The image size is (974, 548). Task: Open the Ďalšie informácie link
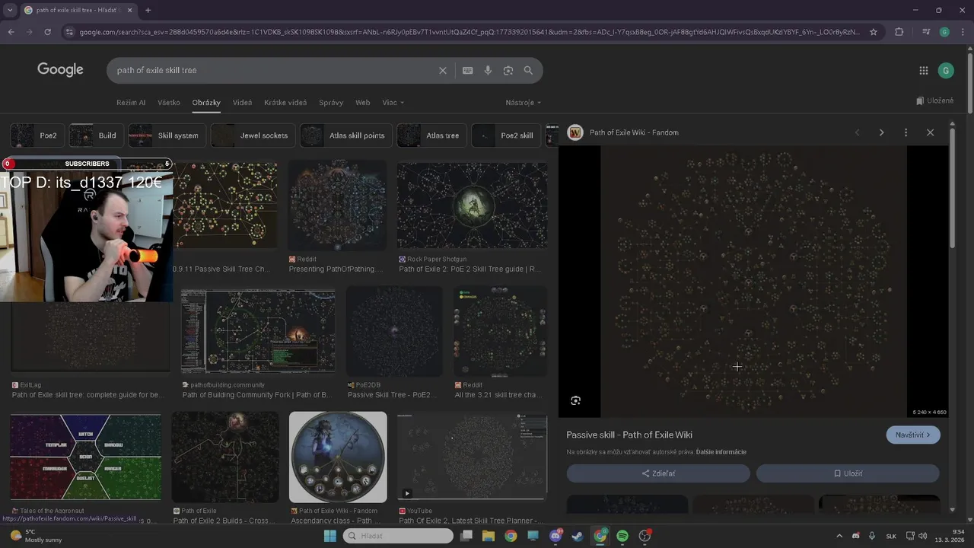point(721,452)
